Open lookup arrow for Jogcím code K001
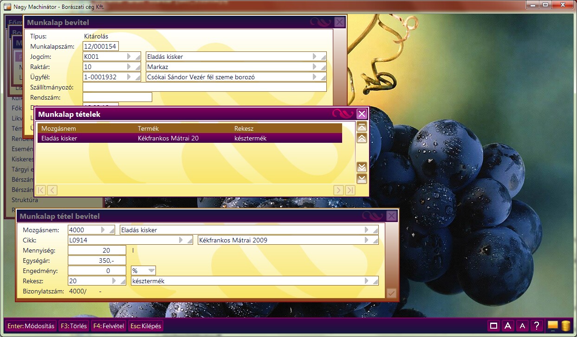Image resolution: width=577 pixels, height=337 pixels. (x=130, y=57)
